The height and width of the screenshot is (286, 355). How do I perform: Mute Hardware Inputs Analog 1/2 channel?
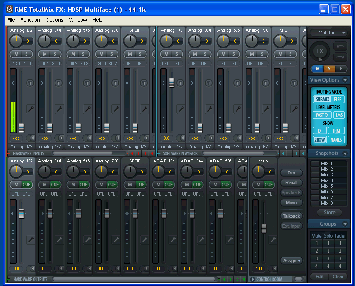point(16,54)
